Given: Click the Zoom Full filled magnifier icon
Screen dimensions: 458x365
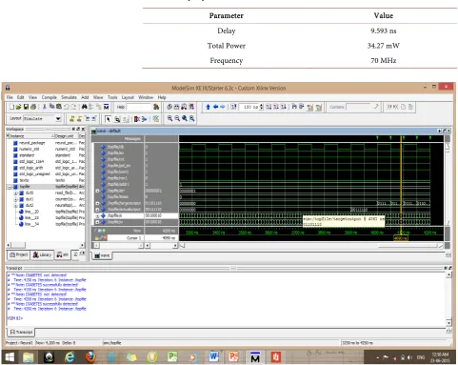Looking at the screenshot, I should (185, 118).
